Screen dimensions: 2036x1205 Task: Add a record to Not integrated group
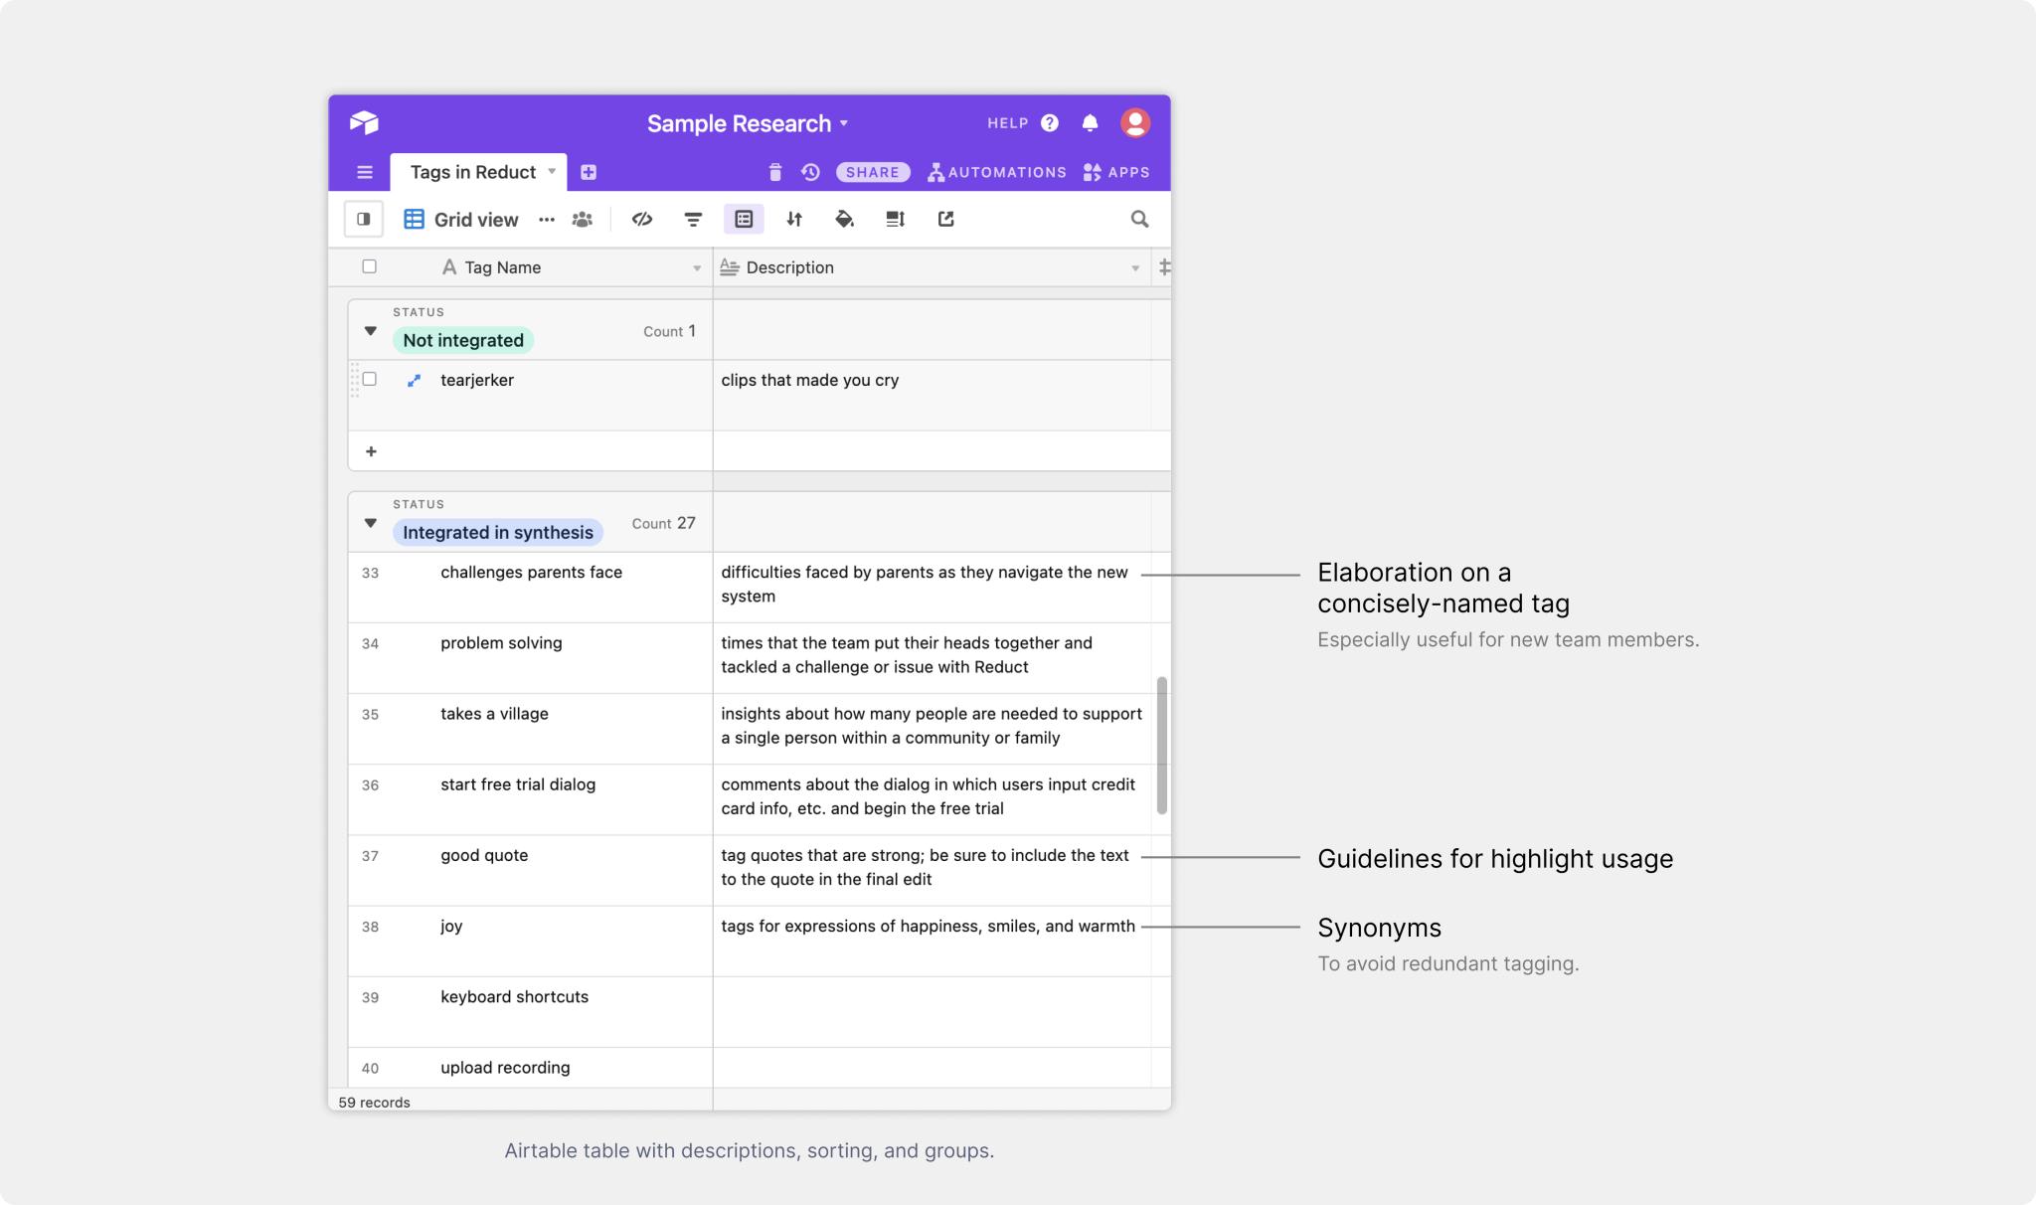[x=371, y=451]
